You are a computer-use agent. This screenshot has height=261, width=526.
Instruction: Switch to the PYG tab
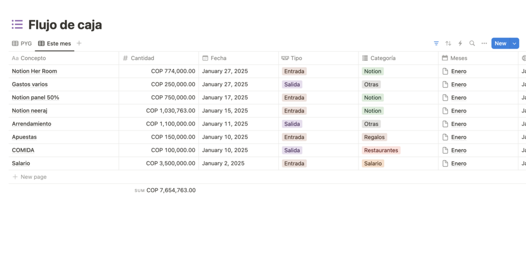pyautogui.click(x=22, y=43)
